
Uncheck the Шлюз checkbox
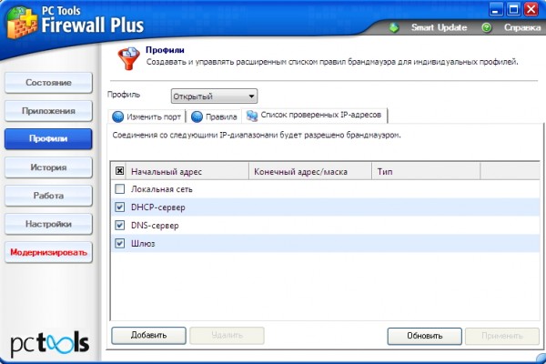[119, 243]
